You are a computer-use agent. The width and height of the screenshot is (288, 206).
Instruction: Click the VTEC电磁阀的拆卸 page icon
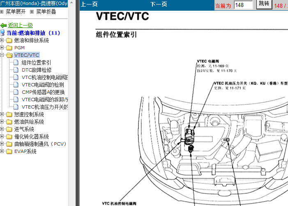click(16, 100)
